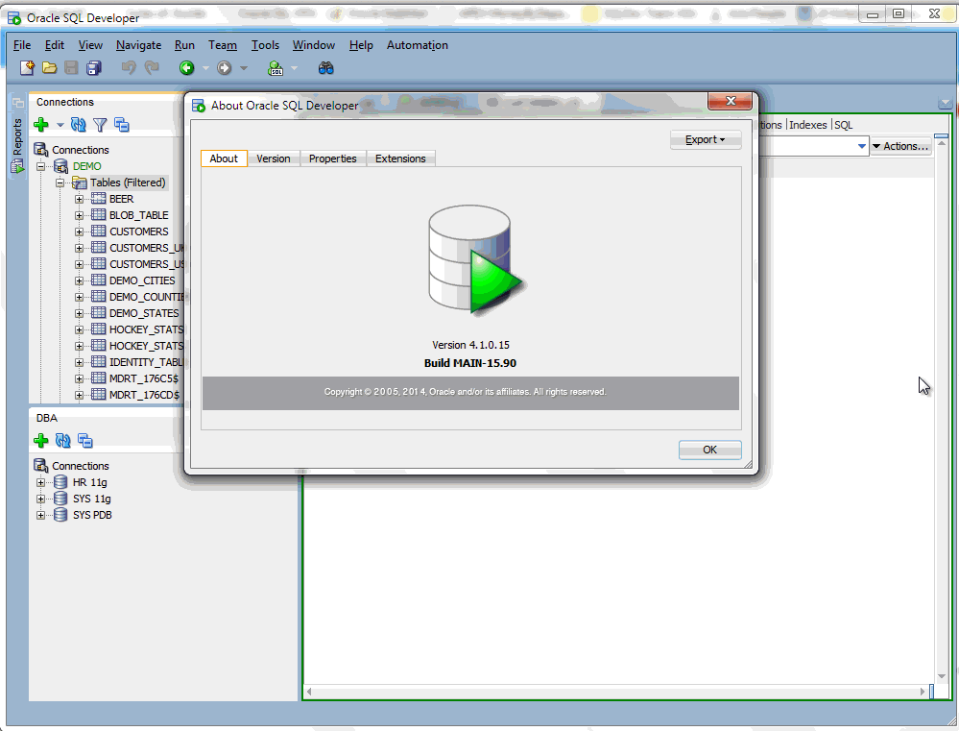
Task: Refresh the Connections panel
Action: point(79,124)
